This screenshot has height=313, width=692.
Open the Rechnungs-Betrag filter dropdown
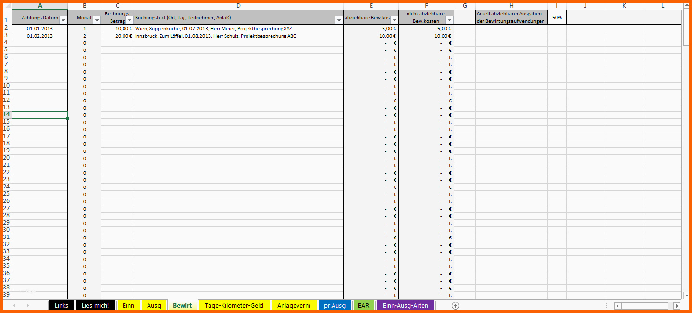[x=129, y=20]
